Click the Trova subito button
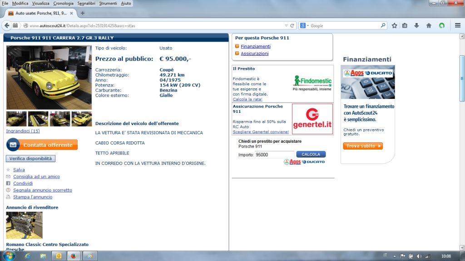 (363, 146)
